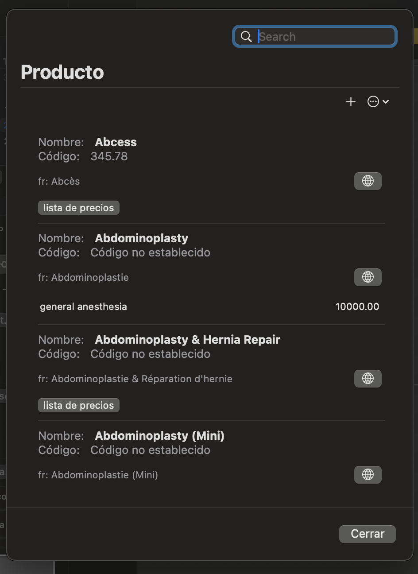Click globe icon for Abdominoplasty (Mini)
Image resolution: width=418 pixels, height=574 pixels.
(x=368, y=474)
